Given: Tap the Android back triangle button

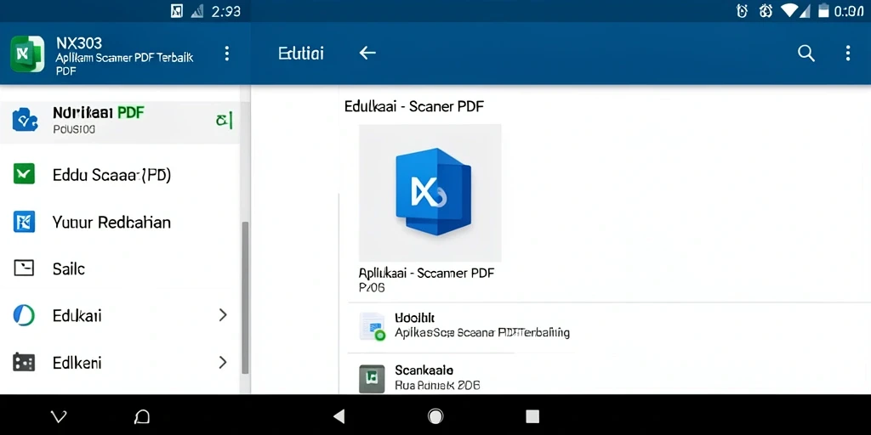Looking at the screenshot, I should [339, 416].
